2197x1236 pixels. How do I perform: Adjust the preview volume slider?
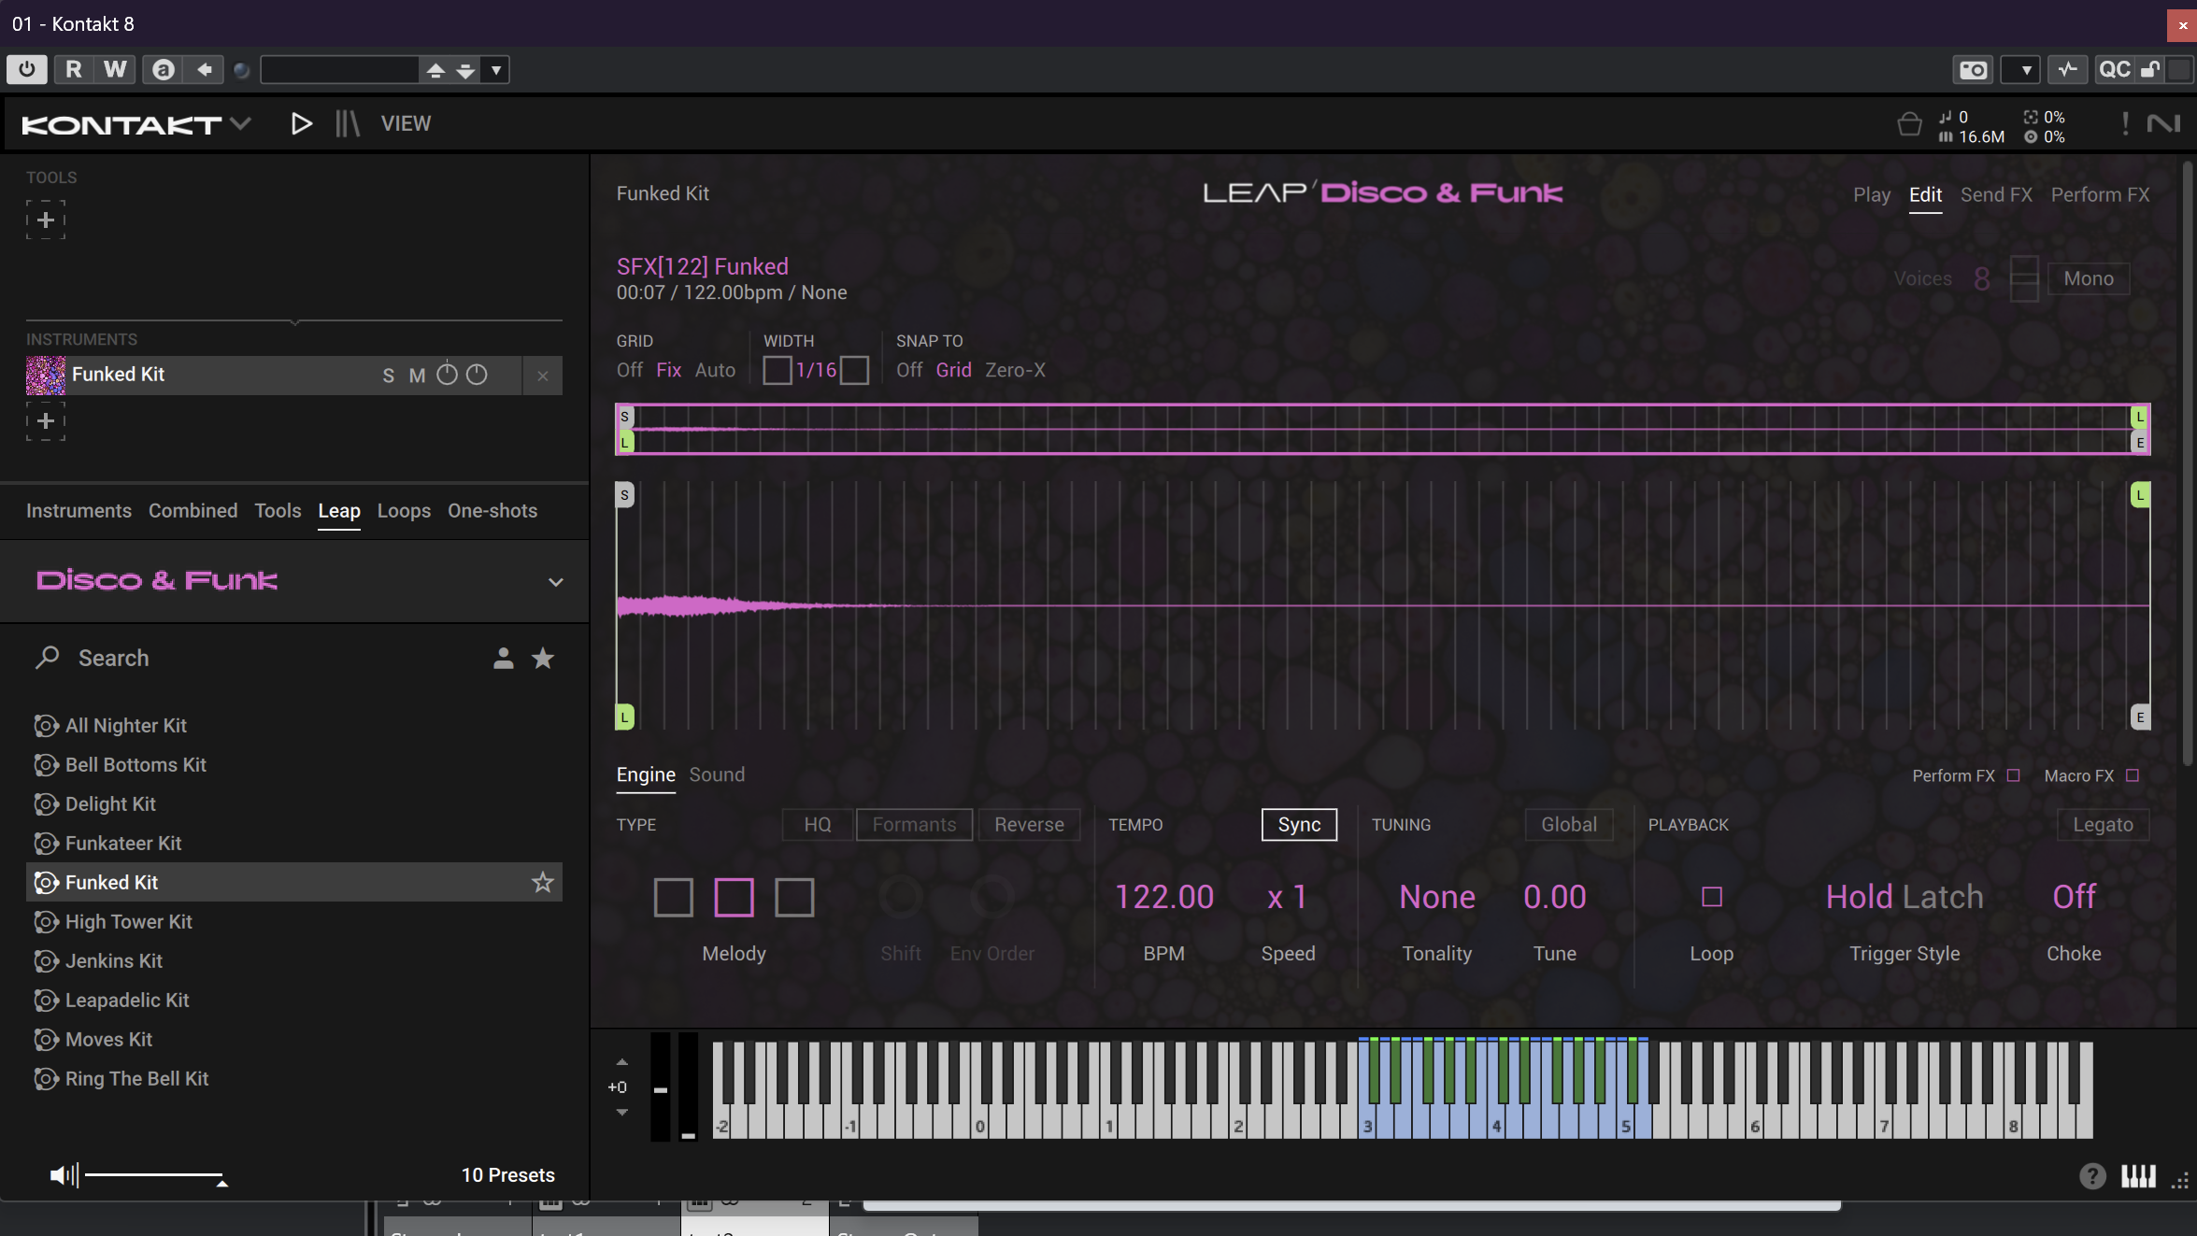pyautogui.click(x=153, y=1174)
